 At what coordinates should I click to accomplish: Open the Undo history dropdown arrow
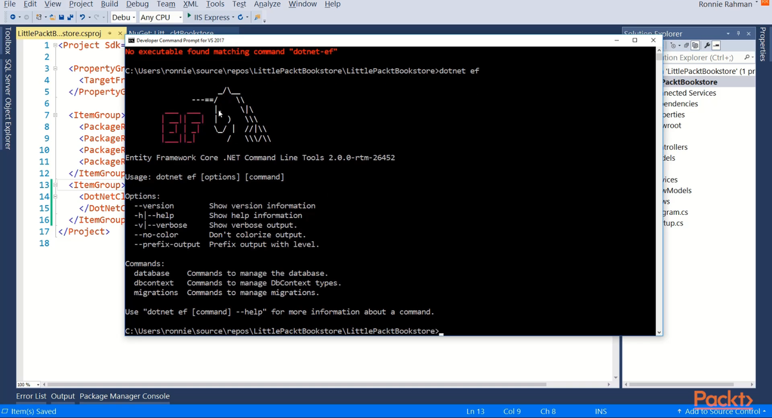[x=89, y=17]
